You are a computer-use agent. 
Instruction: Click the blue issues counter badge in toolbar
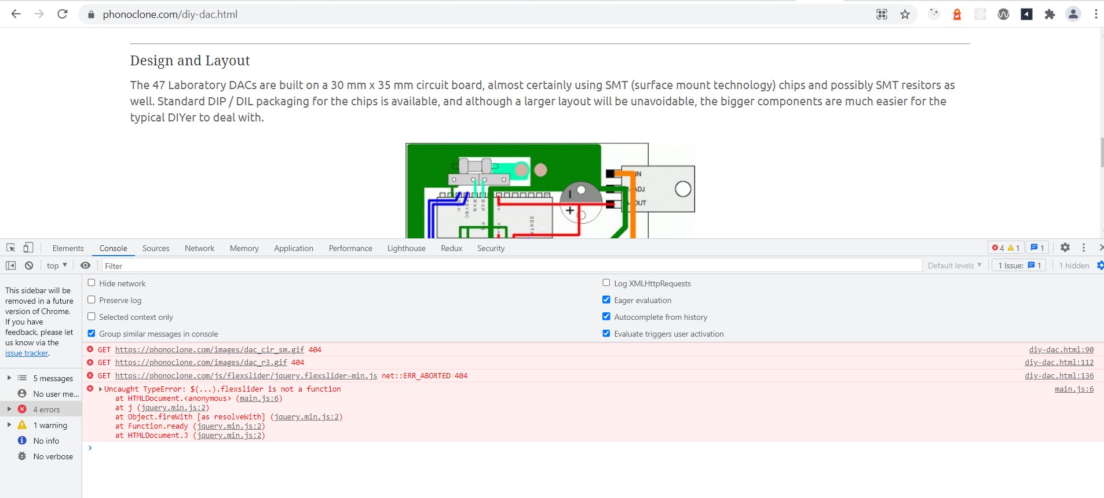(1037, 248)
